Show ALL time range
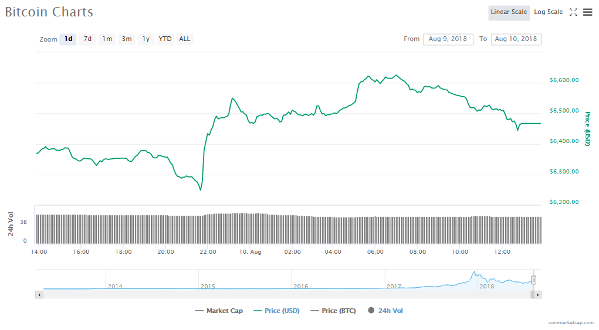The height and width of the screenshot is (330, 599). click(185, 39)
